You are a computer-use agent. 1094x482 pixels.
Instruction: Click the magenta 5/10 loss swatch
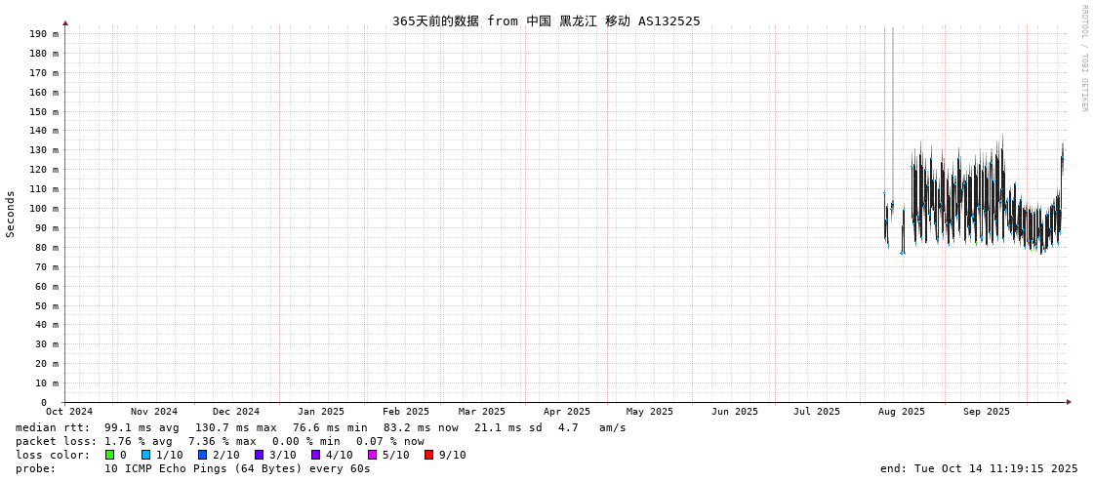(x=372, y=455)
